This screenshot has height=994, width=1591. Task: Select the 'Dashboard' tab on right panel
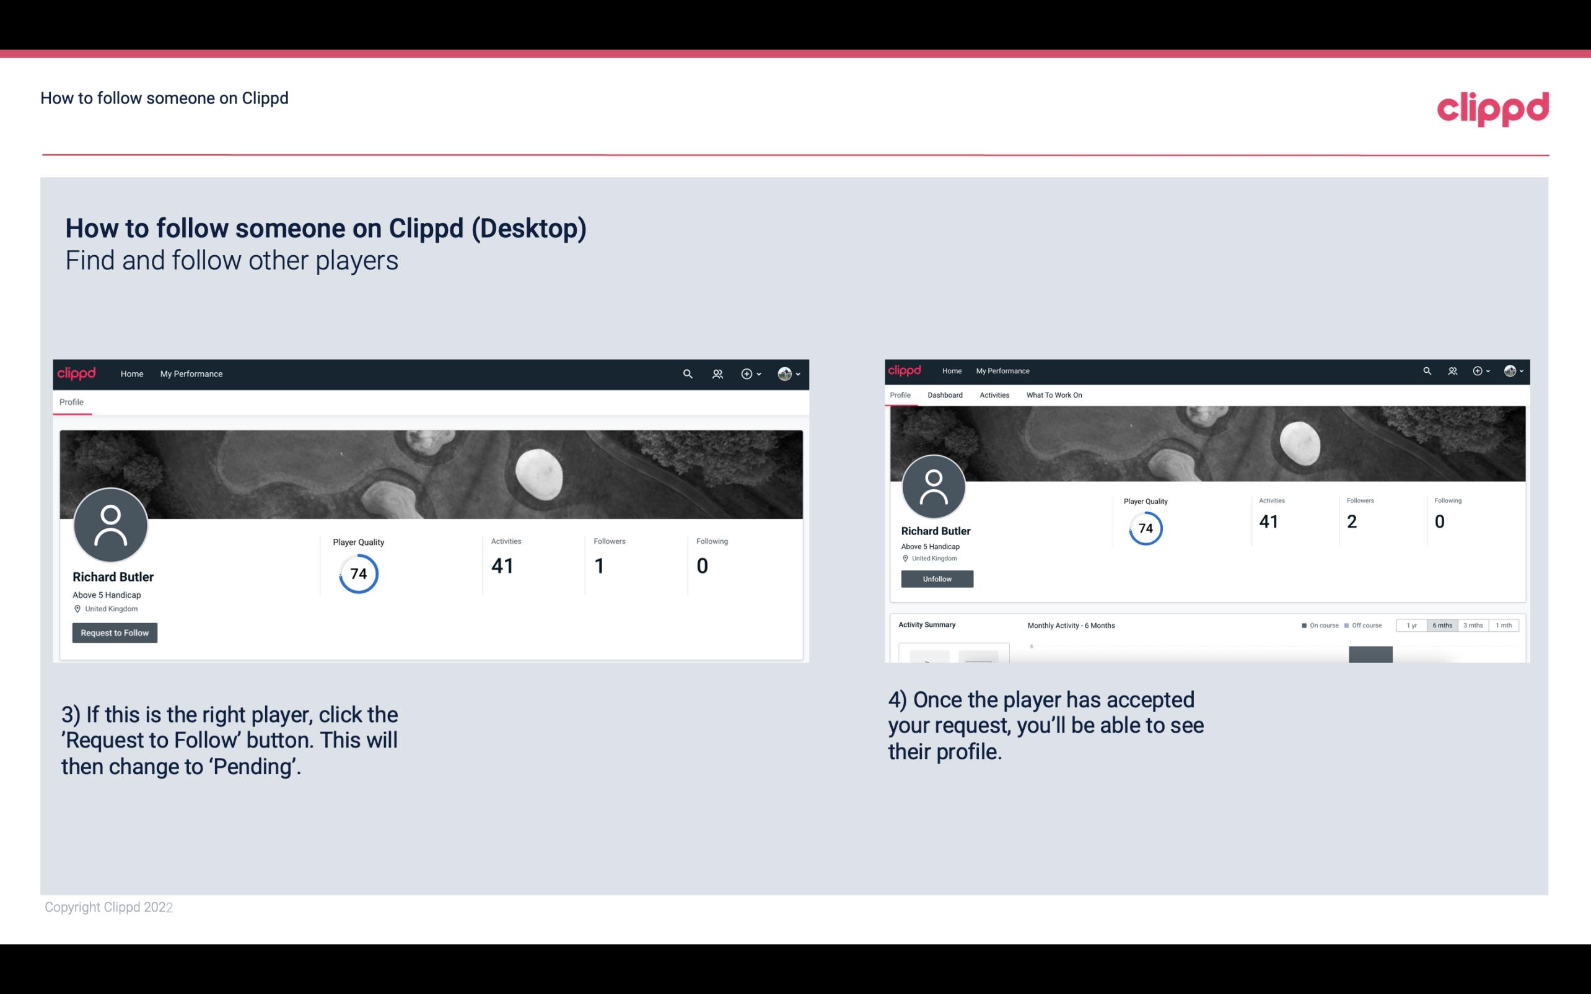(945, 395)
